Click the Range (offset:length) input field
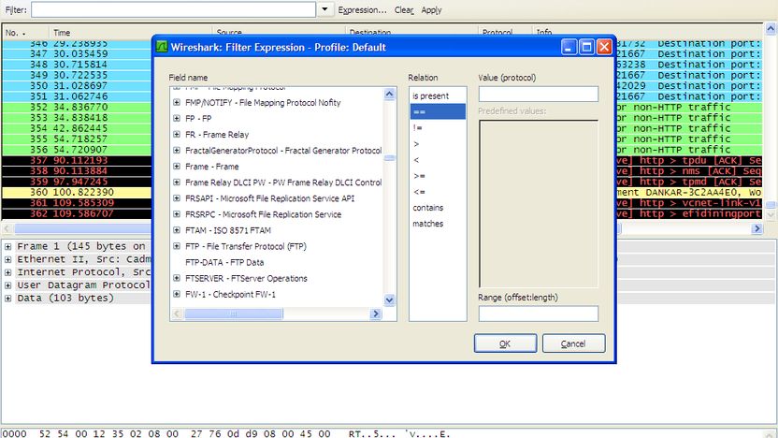 [539, 314]
